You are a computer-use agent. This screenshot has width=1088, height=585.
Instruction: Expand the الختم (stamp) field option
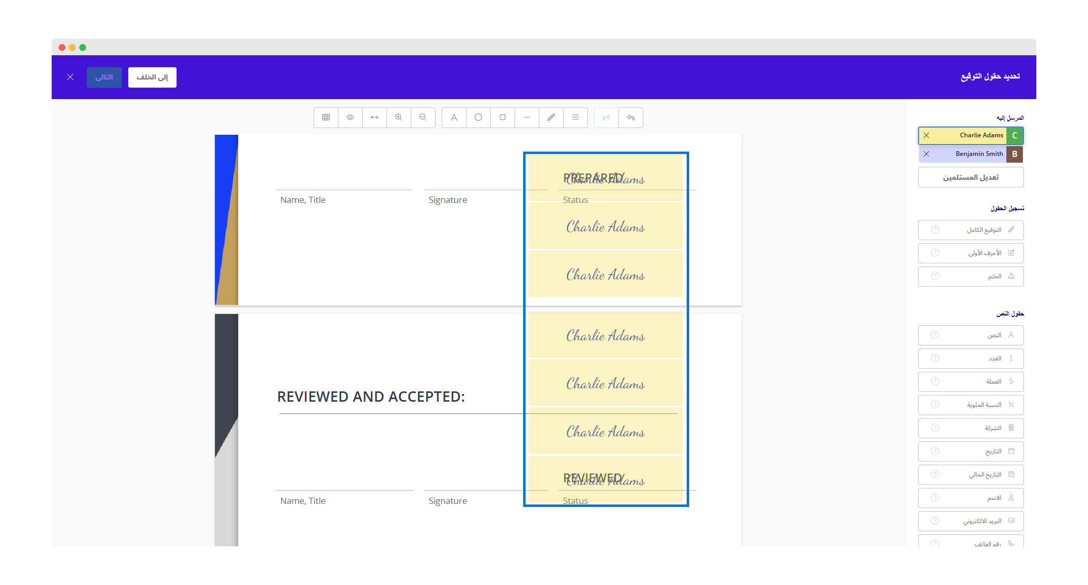pos(970,276)
